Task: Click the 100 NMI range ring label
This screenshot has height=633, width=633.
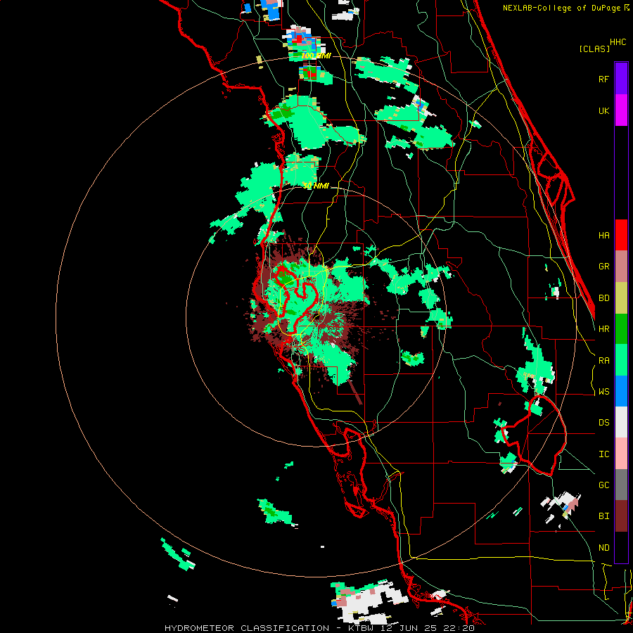Action: (x=316, y=56)
